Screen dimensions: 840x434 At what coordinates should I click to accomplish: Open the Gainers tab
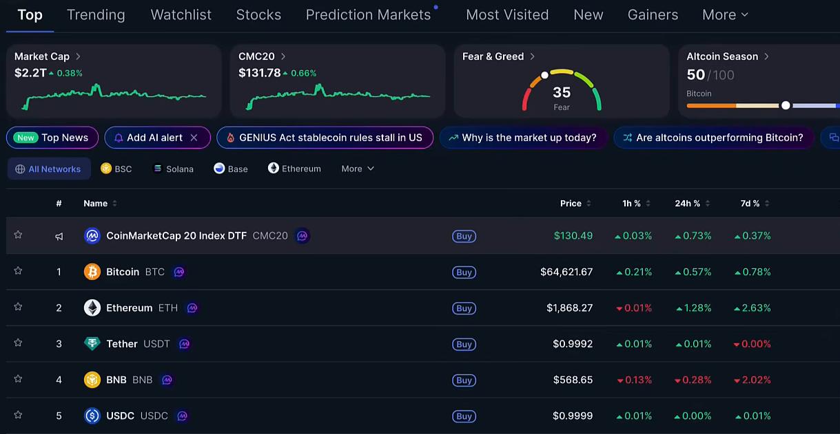pyautogui.click(x=653, y=14)
